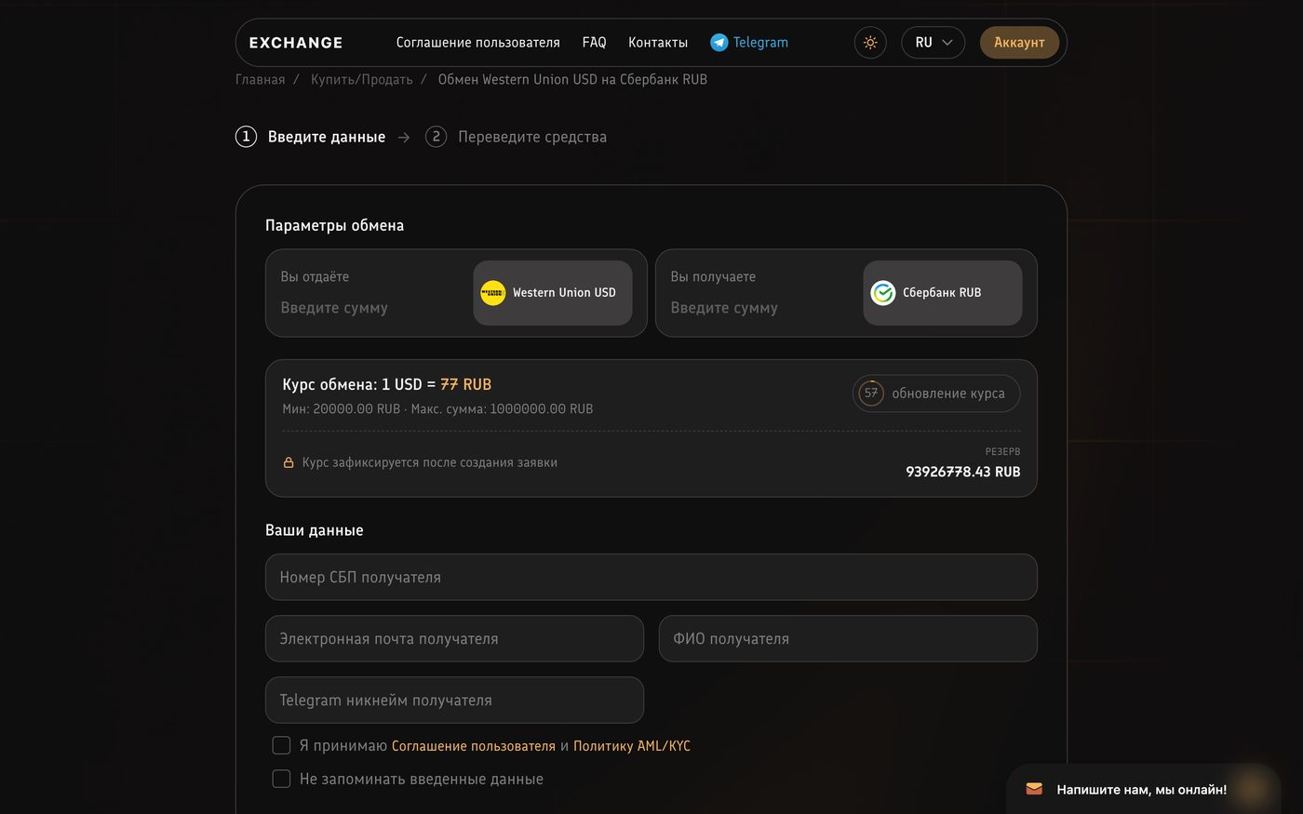
Task: Open 'Соглашение пользователя' in the top menu
Action: click(x=478, y=43)
